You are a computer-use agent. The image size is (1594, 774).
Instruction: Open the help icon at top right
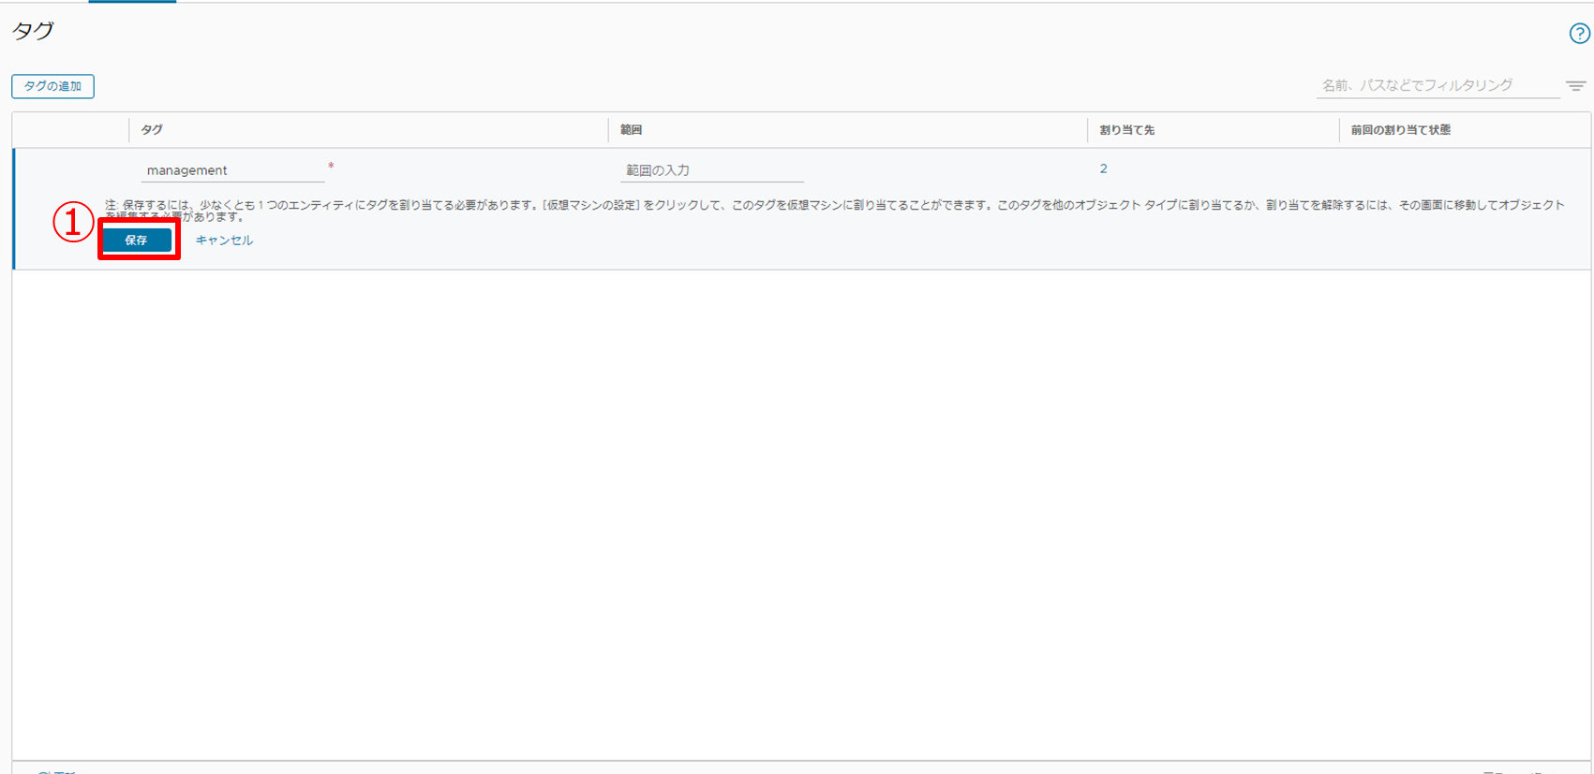tap(1579, 34)
